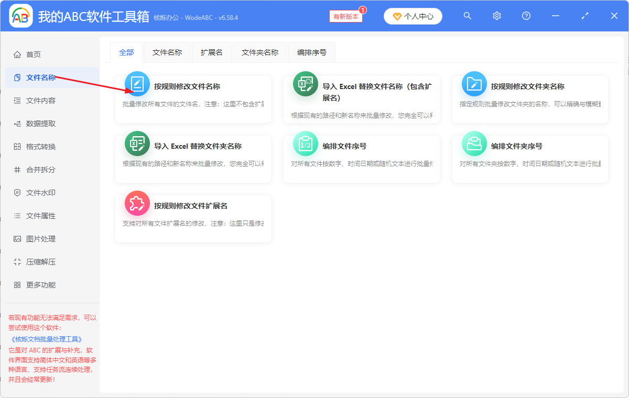Open the settings gear icon
The width and height of the screenshot is (629, 398).
point(496,16)
